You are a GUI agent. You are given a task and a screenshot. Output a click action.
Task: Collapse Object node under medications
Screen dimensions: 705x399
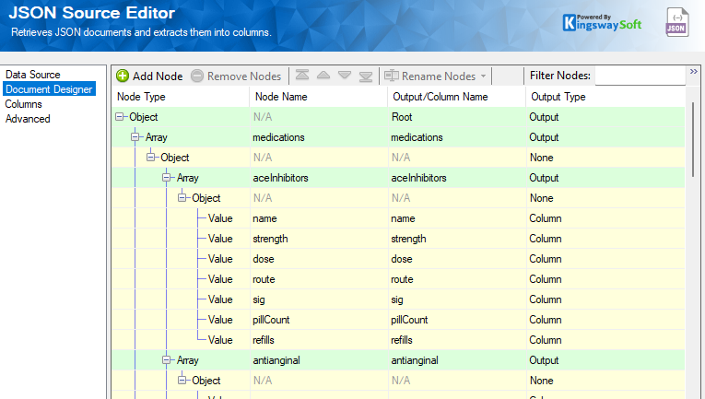click(x=150, y=158)
